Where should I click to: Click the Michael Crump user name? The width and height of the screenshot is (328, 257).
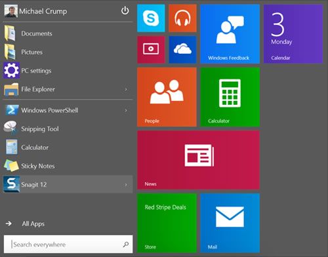(x=43, y=11)
